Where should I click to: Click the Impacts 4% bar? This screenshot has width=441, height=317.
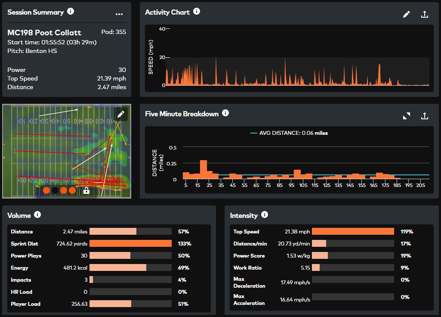[130, 280]
